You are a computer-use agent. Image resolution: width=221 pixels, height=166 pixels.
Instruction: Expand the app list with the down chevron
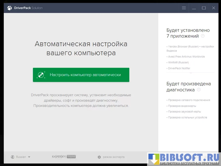[191, 73]
